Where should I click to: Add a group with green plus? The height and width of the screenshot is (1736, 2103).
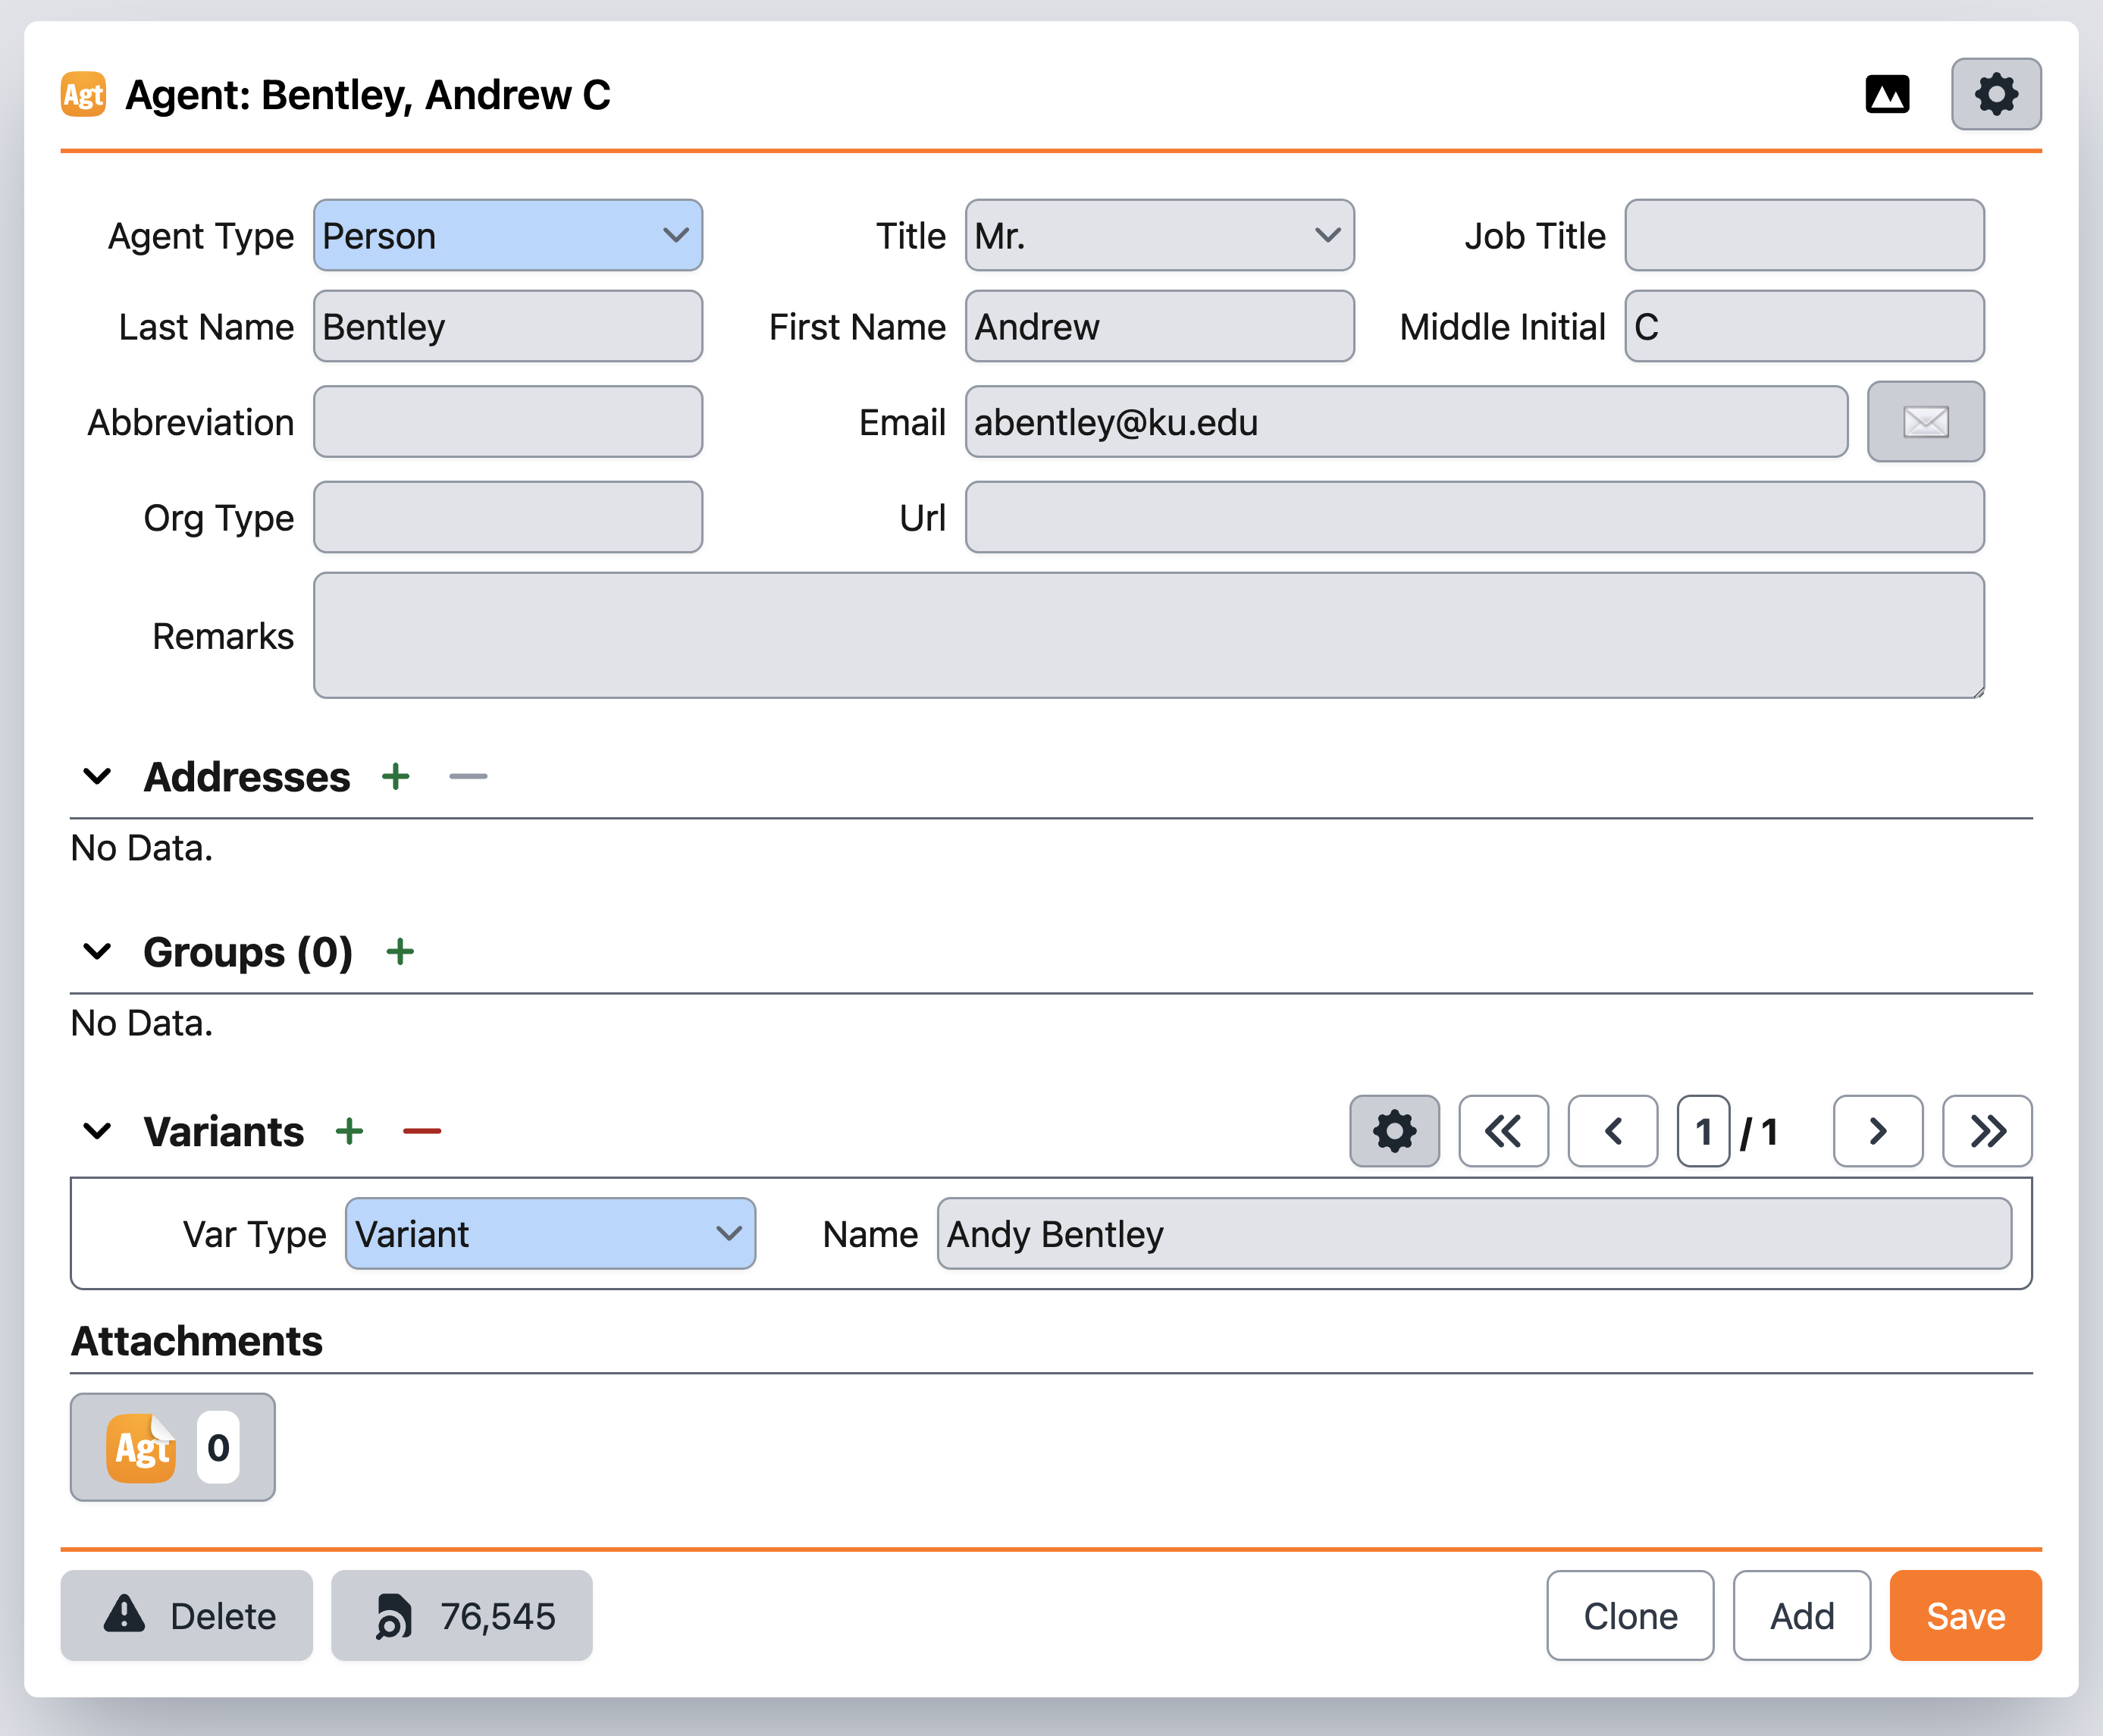(x=400, y=952)
